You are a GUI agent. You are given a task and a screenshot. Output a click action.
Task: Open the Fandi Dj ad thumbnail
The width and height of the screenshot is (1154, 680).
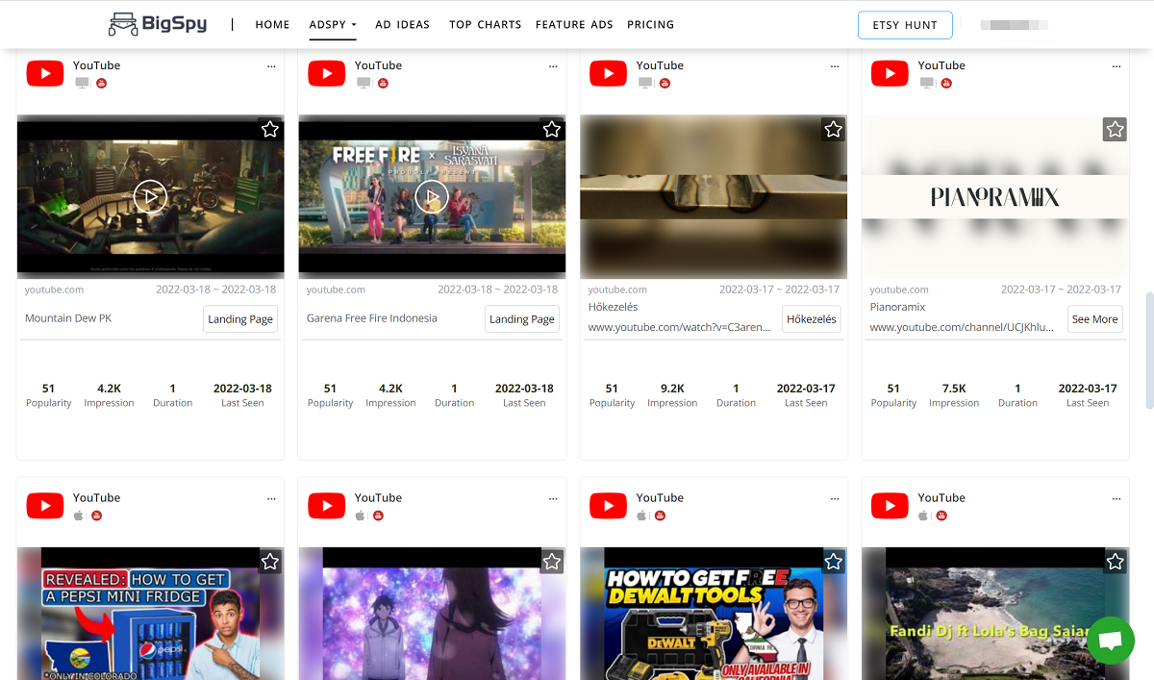[995, 614]
